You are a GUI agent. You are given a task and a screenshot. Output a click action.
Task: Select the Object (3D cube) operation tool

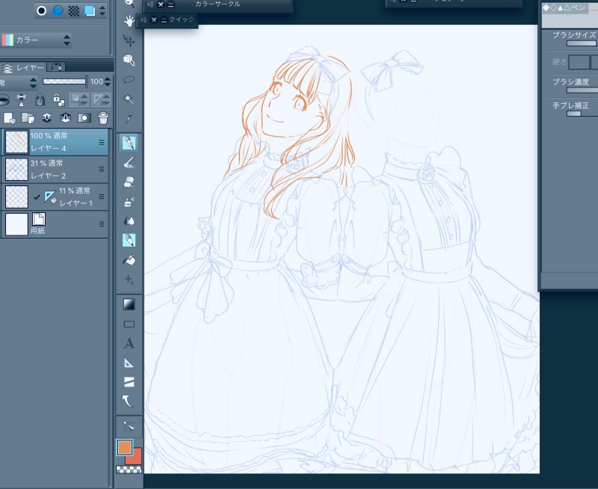(x=129, y=60)
